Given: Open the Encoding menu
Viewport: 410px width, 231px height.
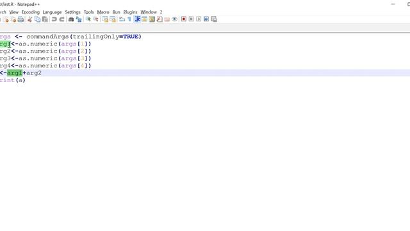Looking at the screenshot, I should 31,12.
